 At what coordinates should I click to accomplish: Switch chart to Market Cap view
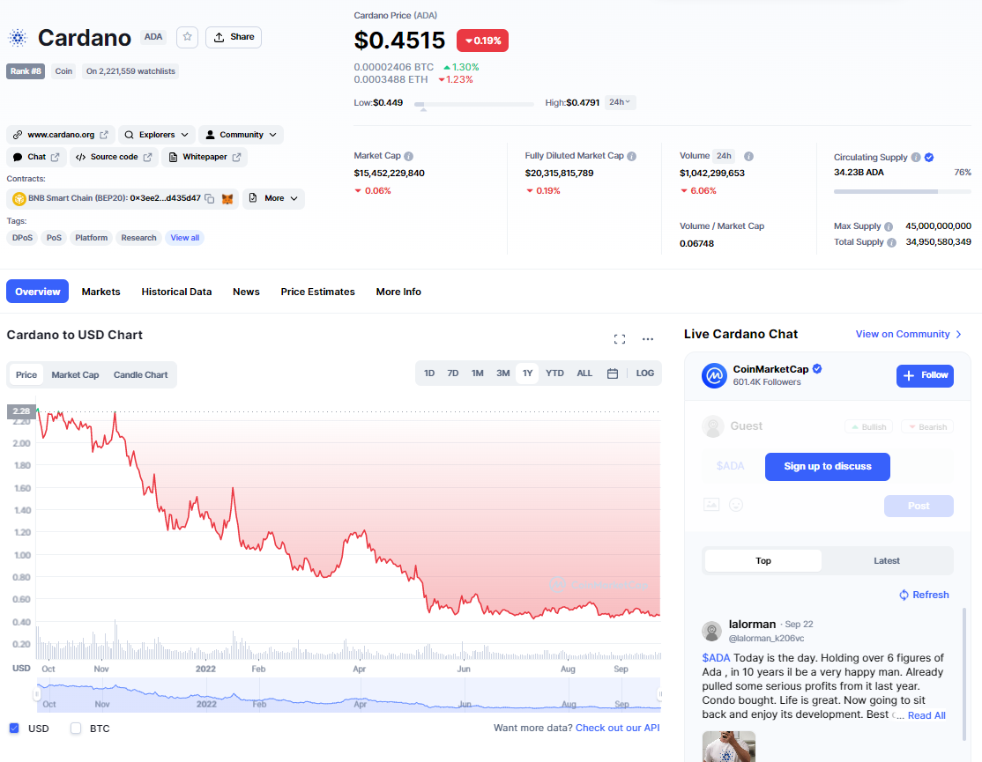pos(75,374)
